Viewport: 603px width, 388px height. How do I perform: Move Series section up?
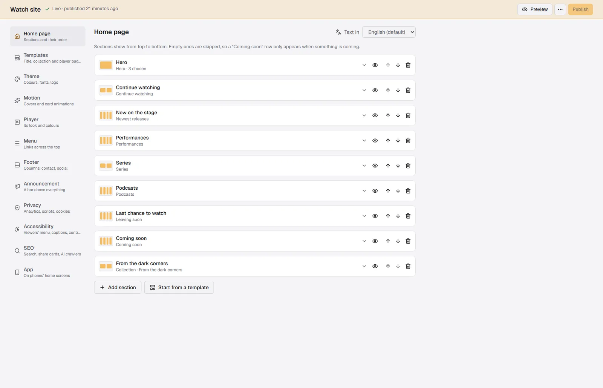click(x=388, y=166)
